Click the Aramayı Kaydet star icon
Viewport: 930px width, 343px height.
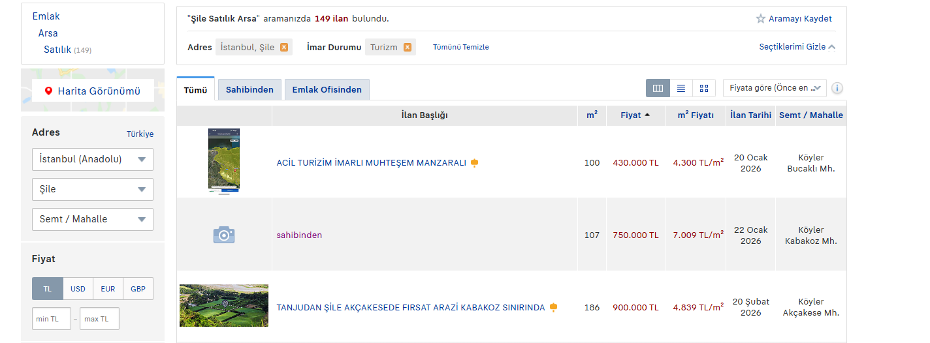point(760,19)
